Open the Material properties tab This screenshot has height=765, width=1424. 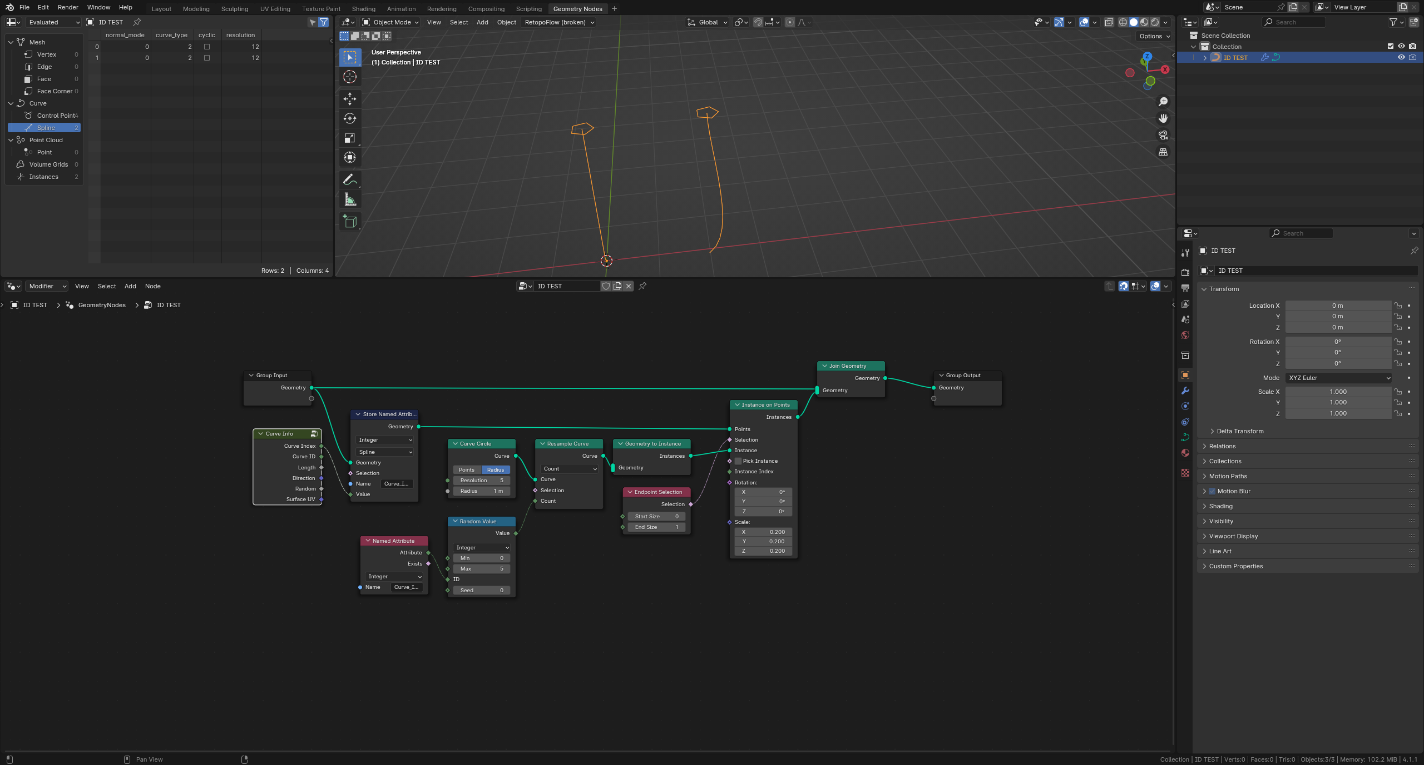tap(1185, 453)
